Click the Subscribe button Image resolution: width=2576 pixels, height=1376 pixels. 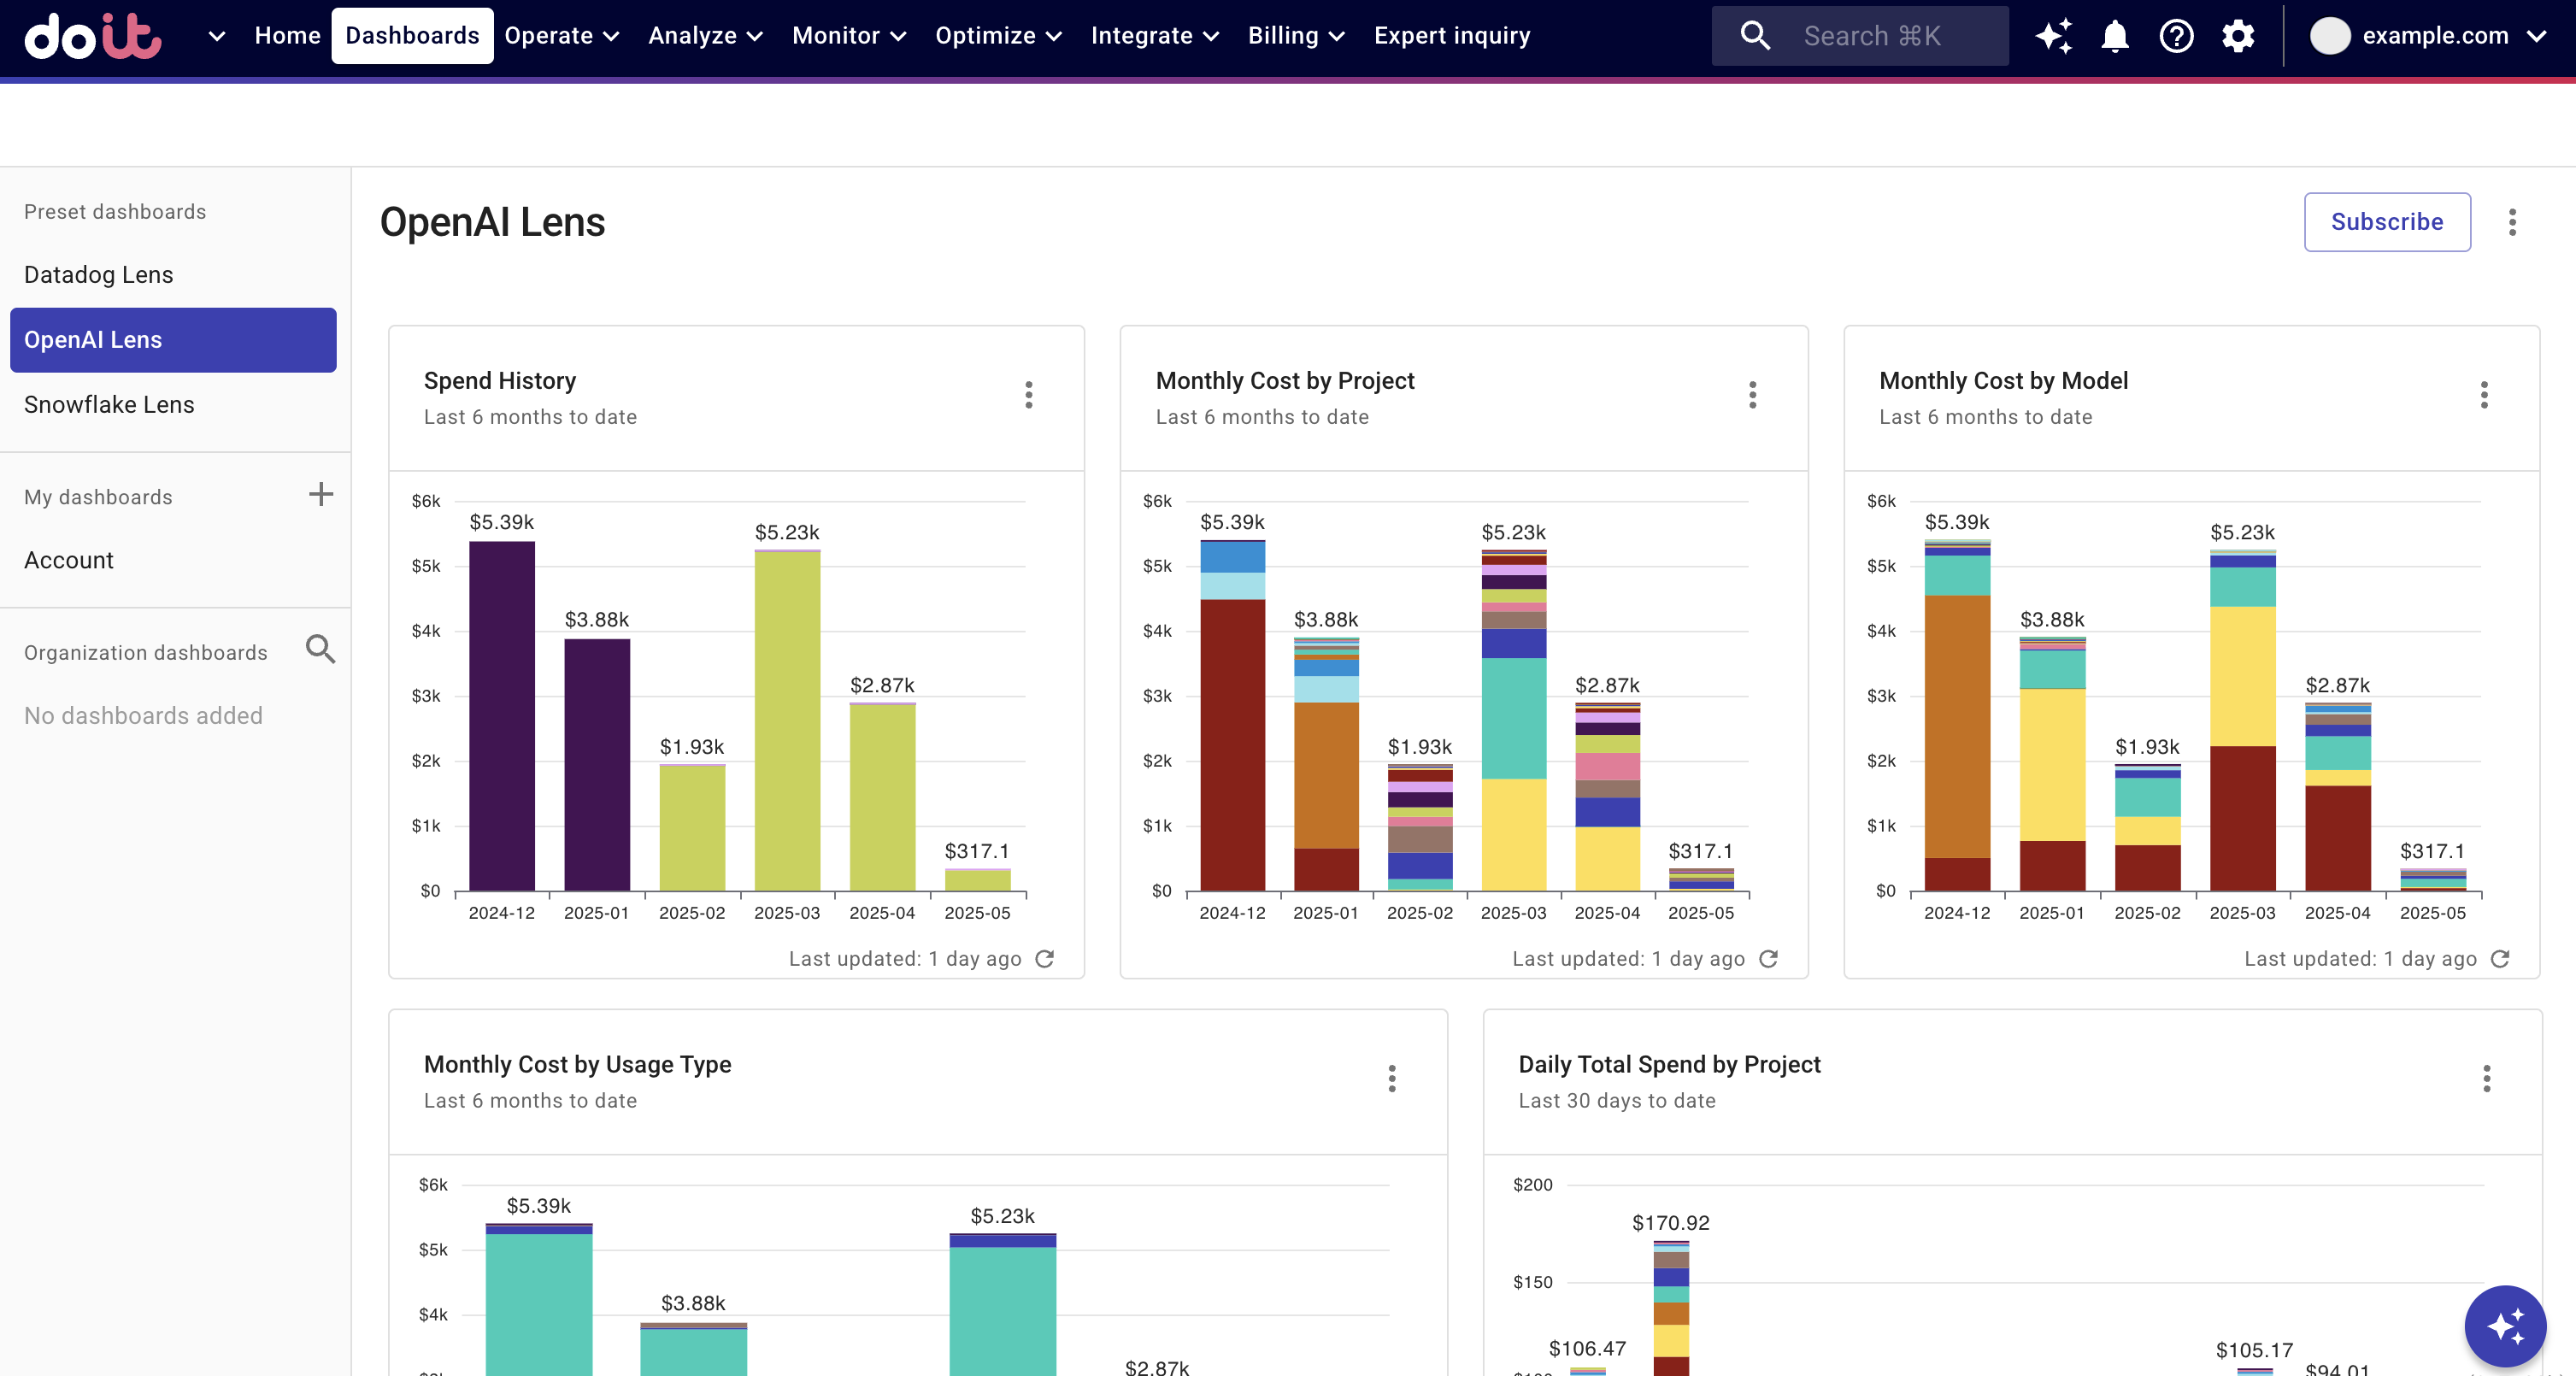2386,222
